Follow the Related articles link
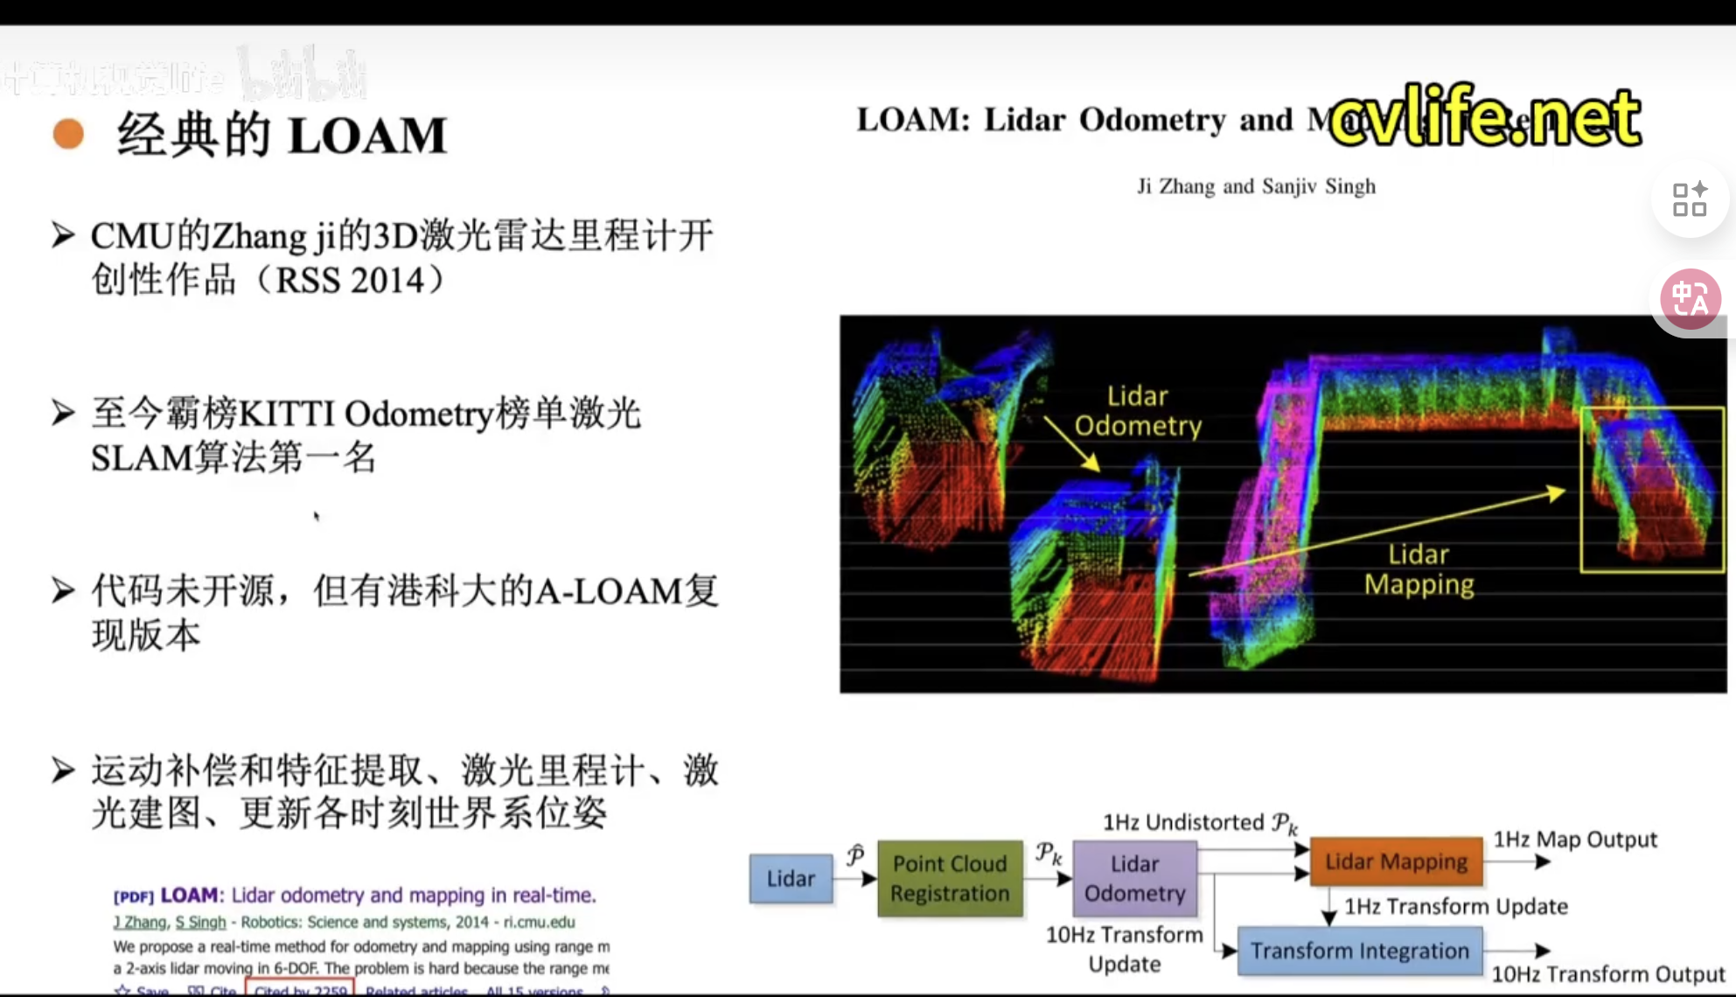 [x=415, y=990]
